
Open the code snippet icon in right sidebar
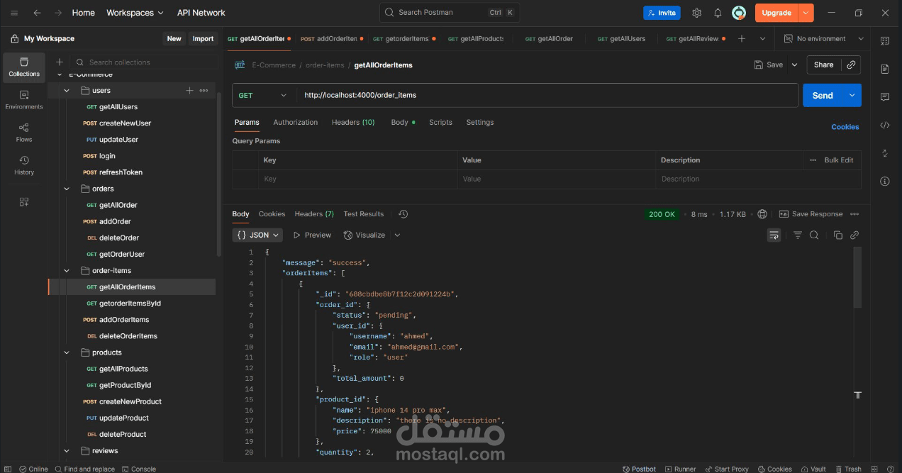pyautogui.click(x=884, y=125)
